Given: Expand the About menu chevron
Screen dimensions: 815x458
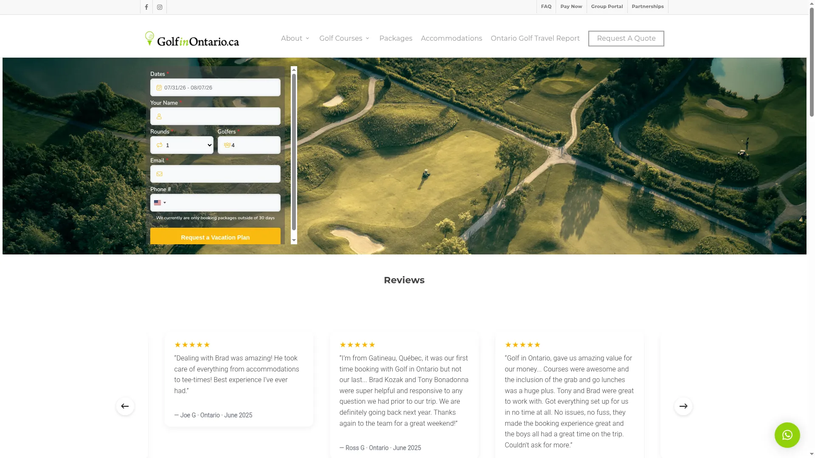Looking at the screenshot, I should pyautogui.click(x=307, y=39).
